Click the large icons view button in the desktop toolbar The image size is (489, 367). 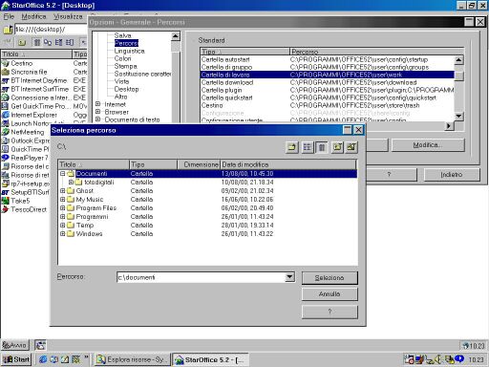pyautogui.click(x=48, y=42)
